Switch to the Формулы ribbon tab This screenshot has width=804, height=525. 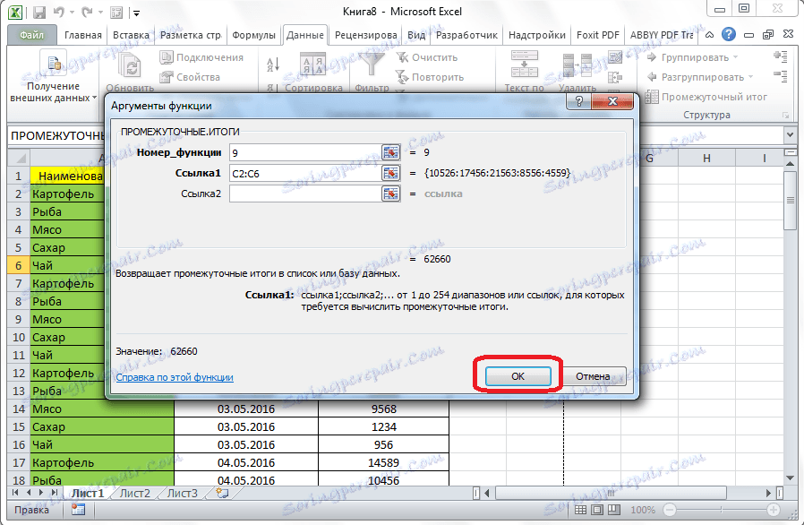tap(253, 35)
